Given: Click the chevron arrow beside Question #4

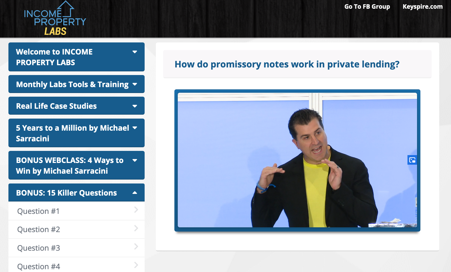Looking at the screenshot, I should pyautogui.click(x=136, y=265).
